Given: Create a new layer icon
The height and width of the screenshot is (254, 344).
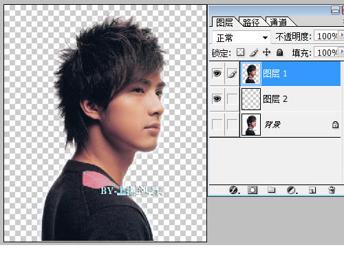Looking at the screenshot, I should [x=312, y=190].
